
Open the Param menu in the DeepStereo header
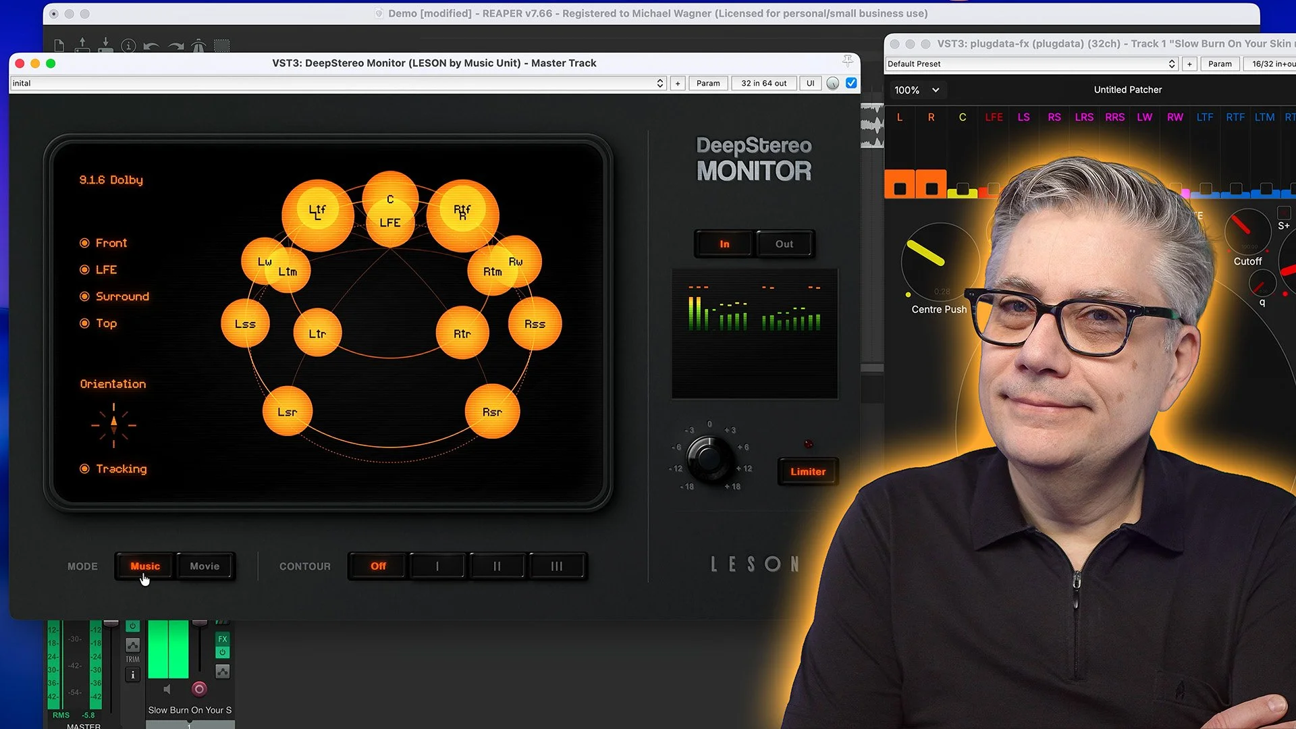707,83
